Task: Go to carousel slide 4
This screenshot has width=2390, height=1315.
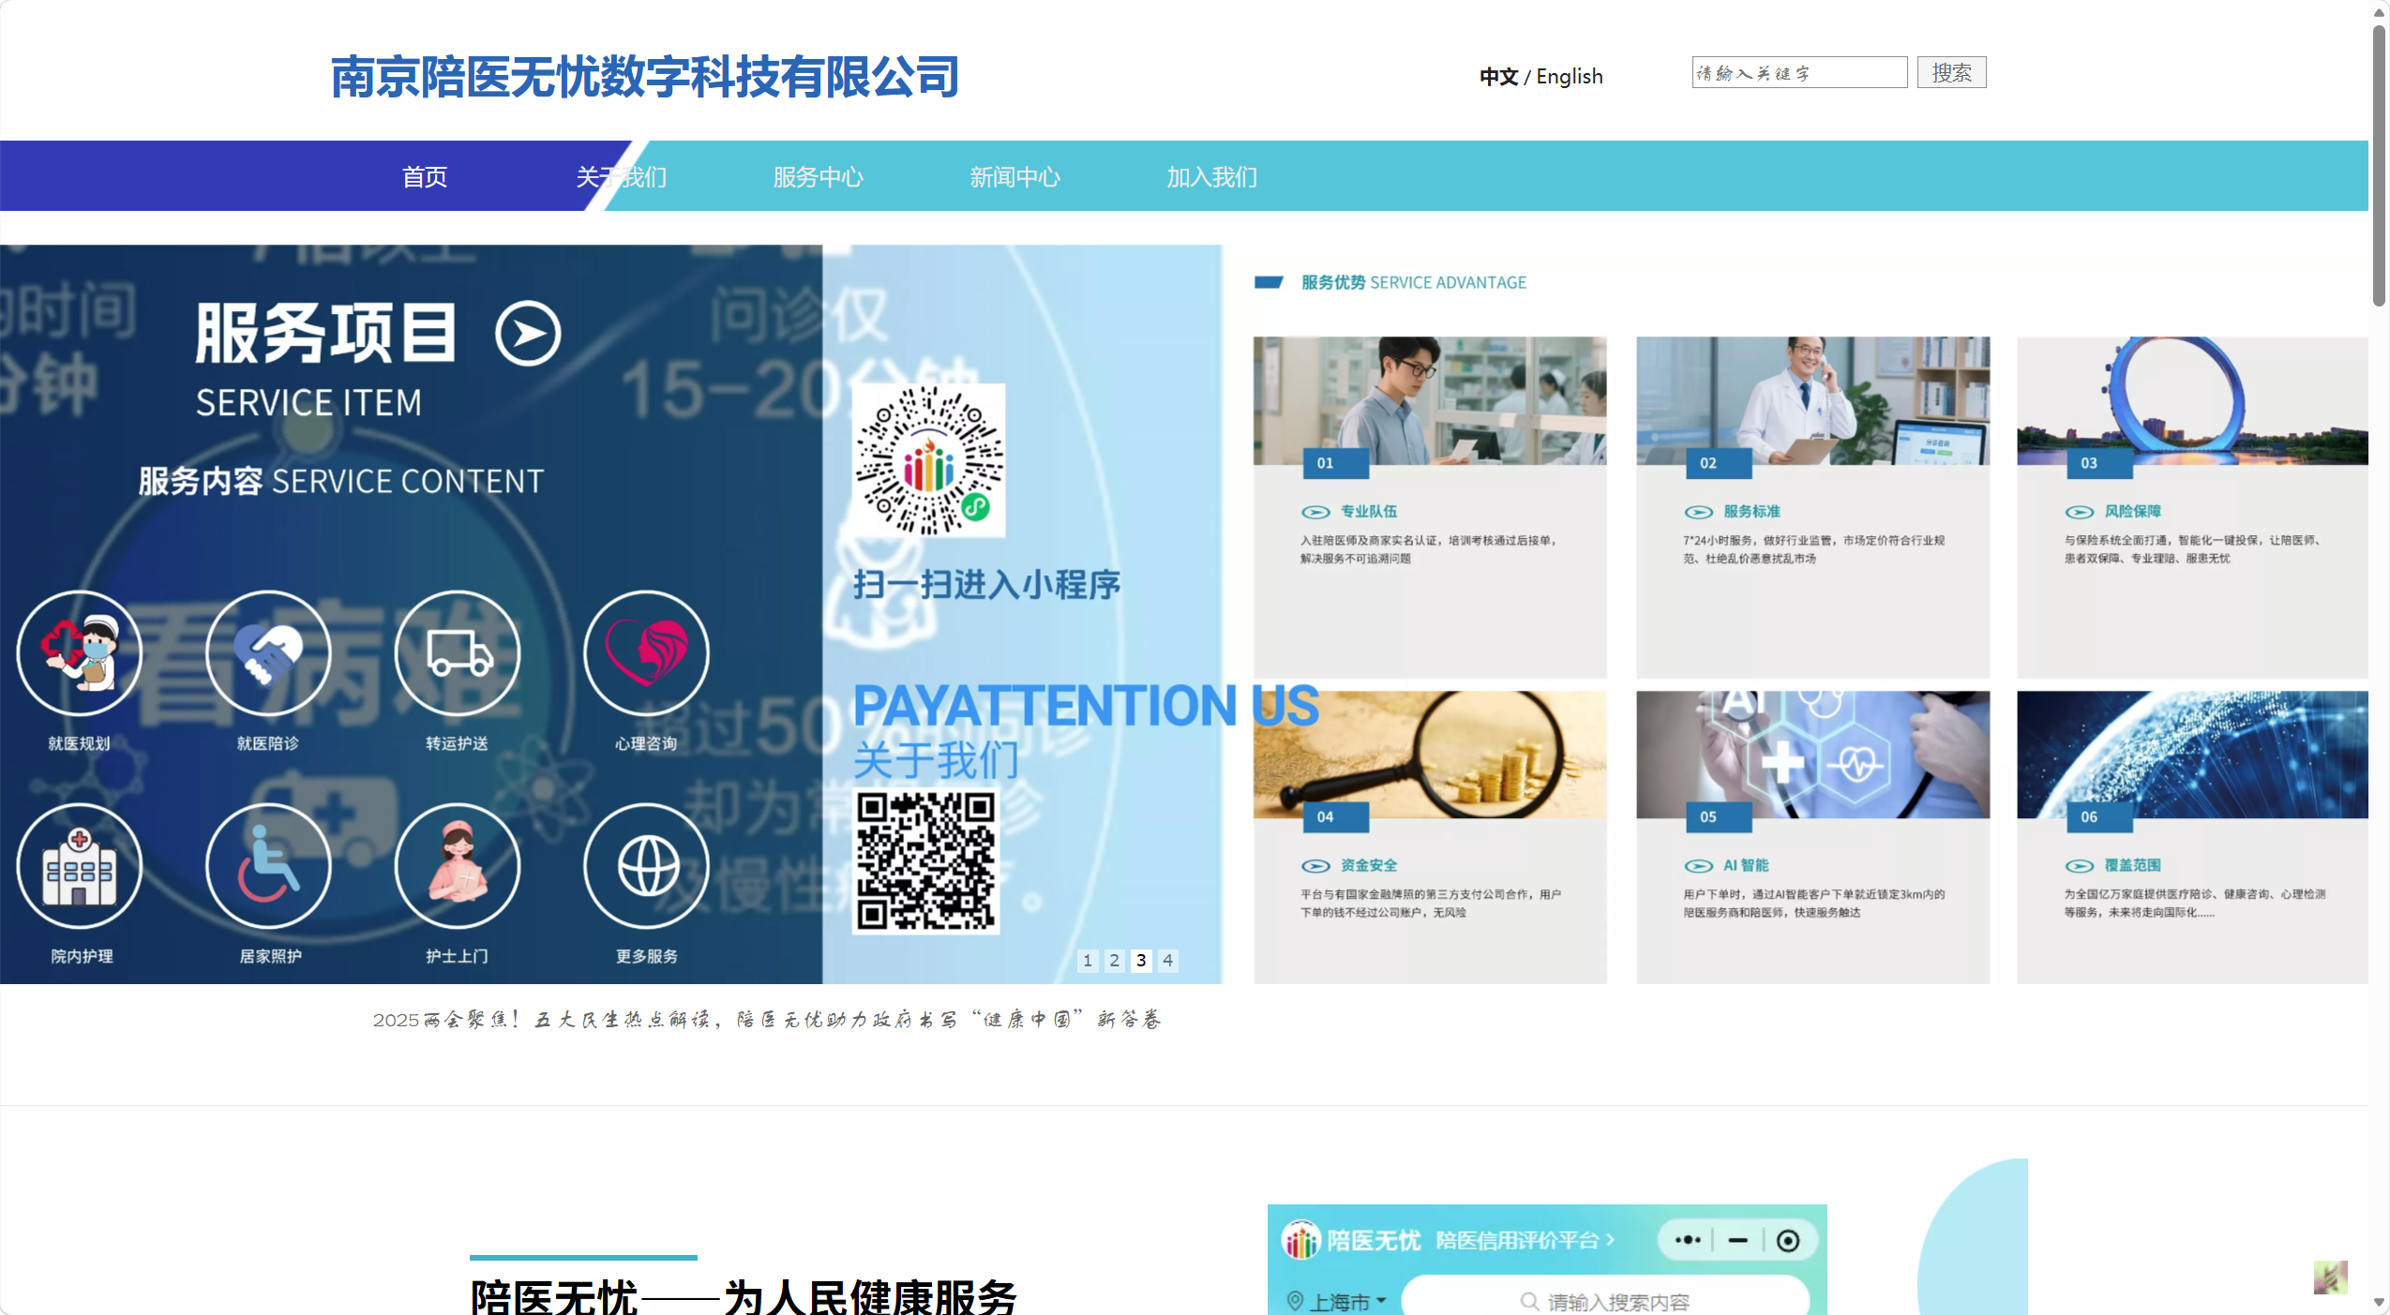Action: click(1167, 960)
